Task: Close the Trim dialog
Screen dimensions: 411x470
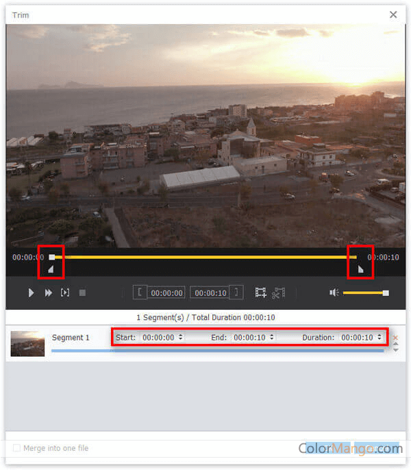Action: 393,14
